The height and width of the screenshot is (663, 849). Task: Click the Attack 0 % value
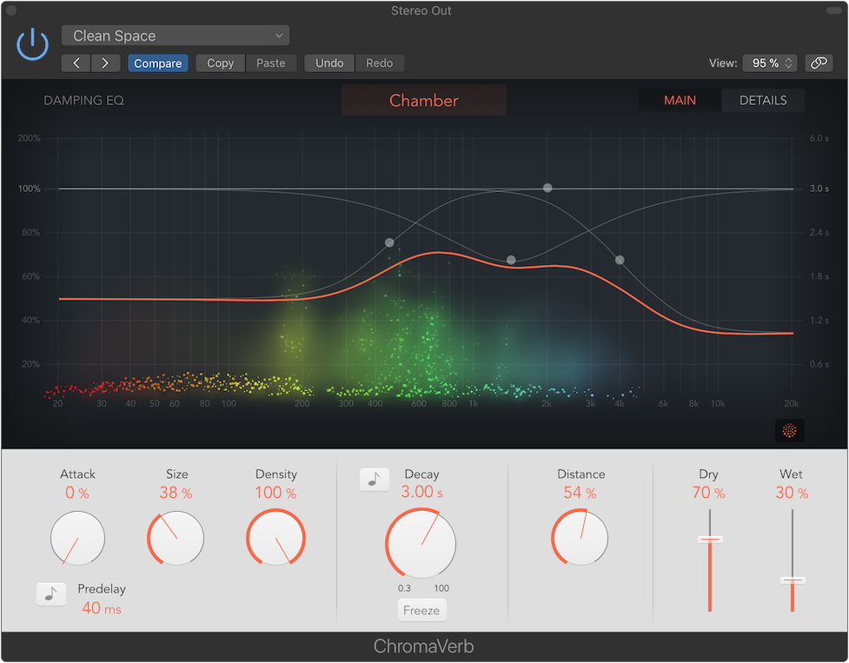click(x=76, y=493)
